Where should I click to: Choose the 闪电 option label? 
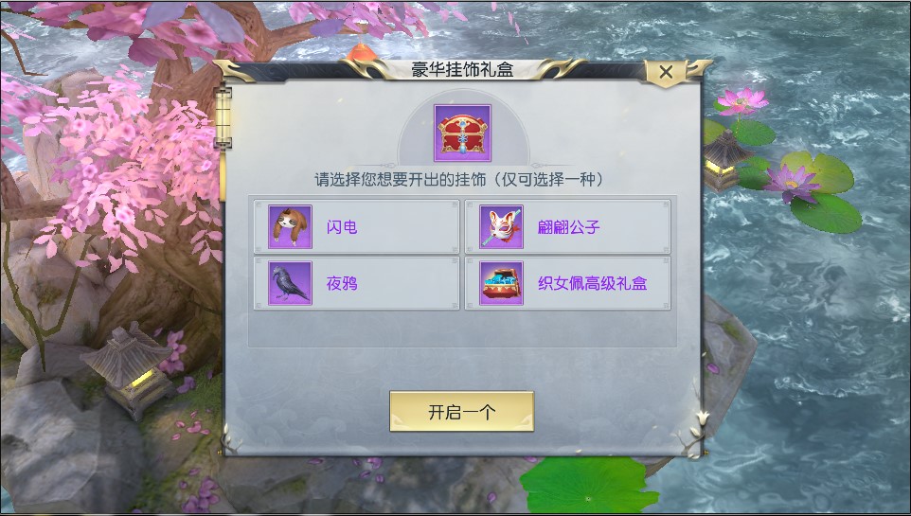[342, 227]
